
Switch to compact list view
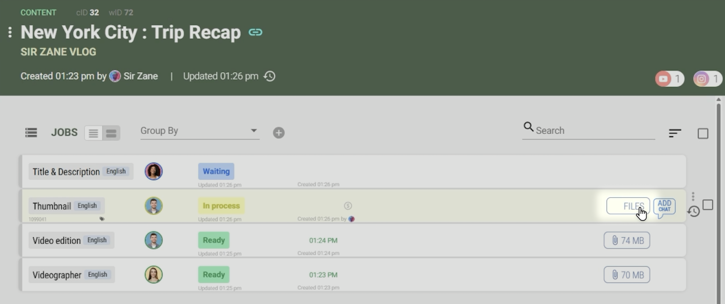[x=93, y=133]
